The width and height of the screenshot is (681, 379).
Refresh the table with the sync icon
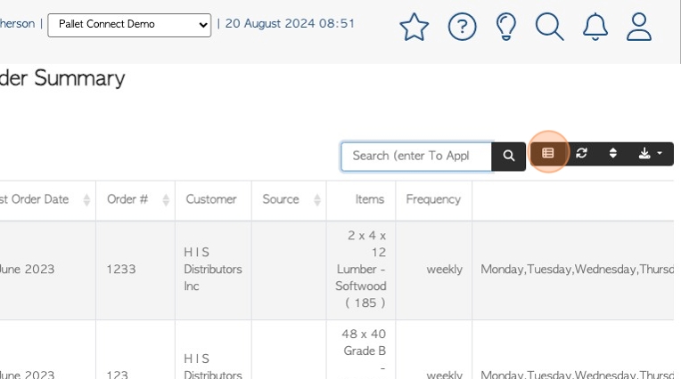click(x=581, y=153)
